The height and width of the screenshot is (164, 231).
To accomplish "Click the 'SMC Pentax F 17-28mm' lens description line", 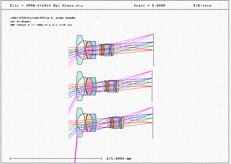I will point(41,25).
